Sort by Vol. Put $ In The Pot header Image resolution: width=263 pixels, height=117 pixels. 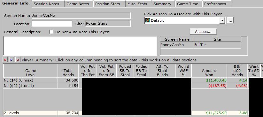[x=88, y=71]
